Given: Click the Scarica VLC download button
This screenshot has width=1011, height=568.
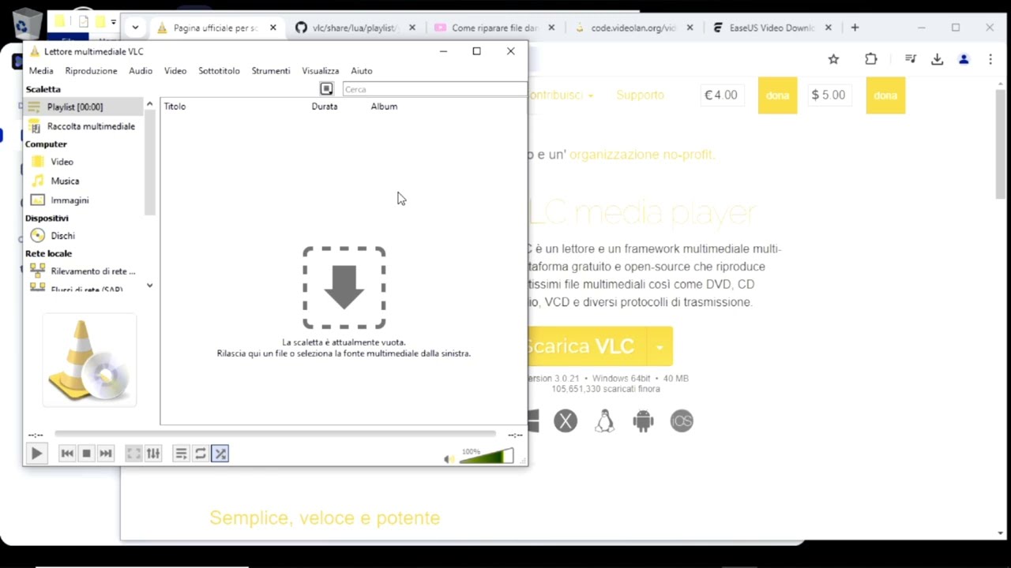Looking at the screenshot, I should [587, 346].
